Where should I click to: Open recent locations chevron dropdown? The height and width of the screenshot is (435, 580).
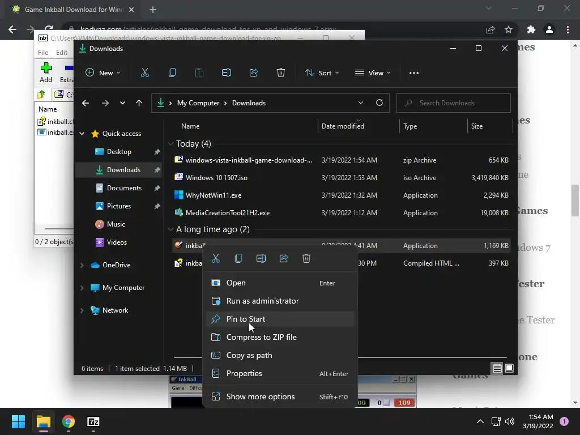click(x=122, y=103)
